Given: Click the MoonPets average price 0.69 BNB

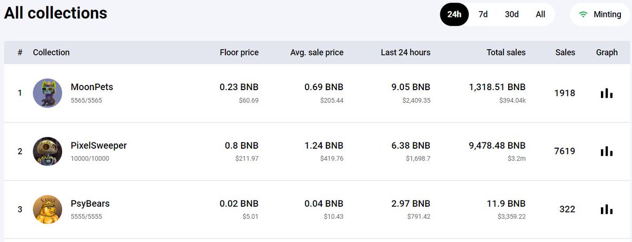Looking at the screenshot, I should [x=324, y=87].
